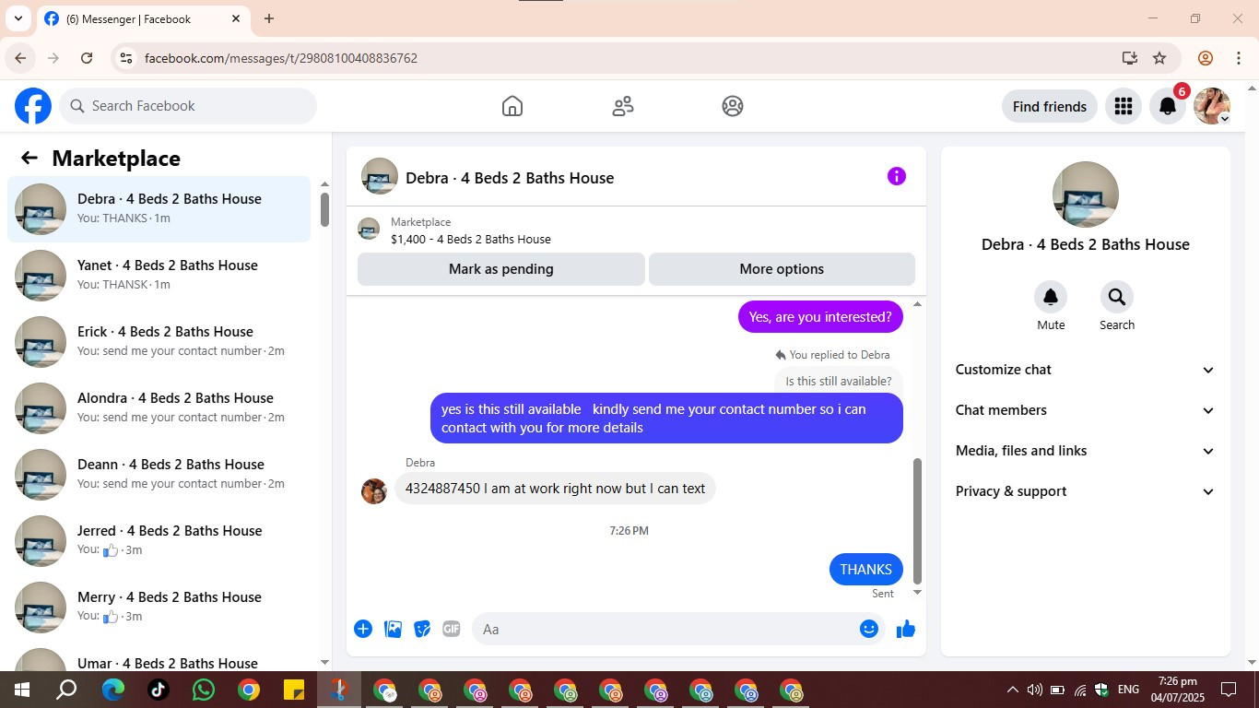Viewport: 1259px width, 708px height.
Task: Bookmark this page with the star
Action: tap(1159, 58)
